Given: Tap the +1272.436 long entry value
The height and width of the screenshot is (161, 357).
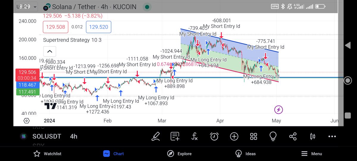Looking at the screenshot, I should tap(98, 112).
